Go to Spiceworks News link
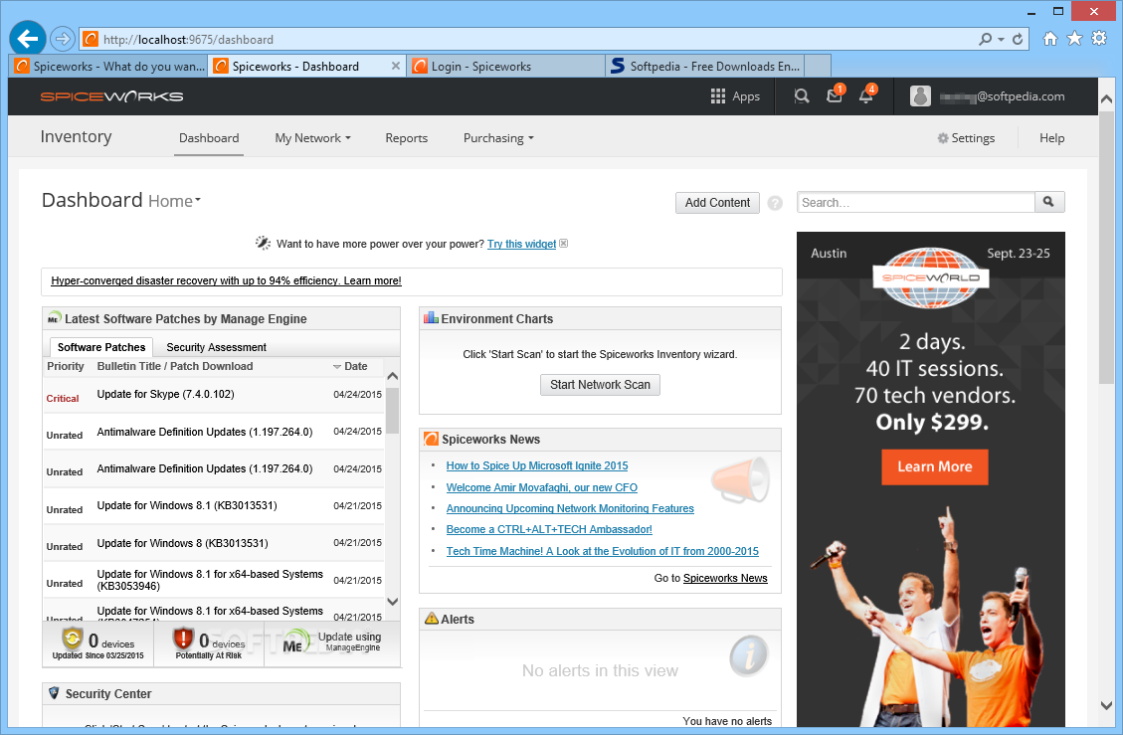Screen dimensions: 1123x735 (725, 578)
